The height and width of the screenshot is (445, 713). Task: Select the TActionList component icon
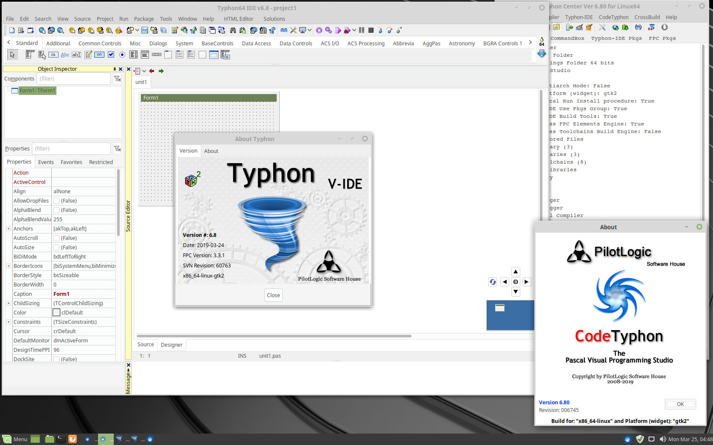click(x=225, y=55)
